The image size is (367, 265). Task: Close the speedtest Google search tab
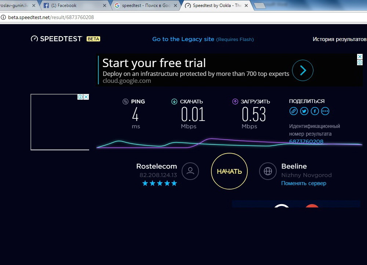click(x=175, y=5)
